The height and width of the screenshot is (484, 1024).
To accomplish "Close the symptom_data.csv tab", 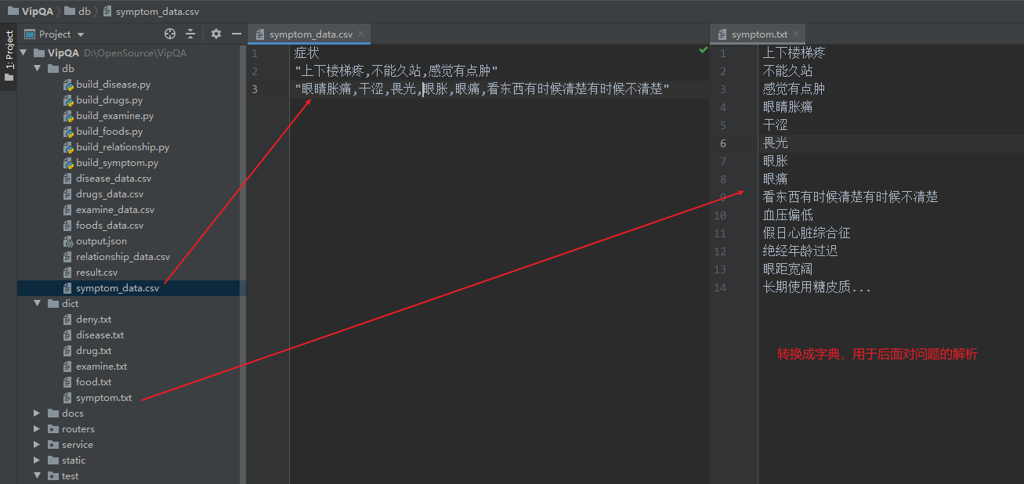I will pyautogui.click(x=361, y=34).
